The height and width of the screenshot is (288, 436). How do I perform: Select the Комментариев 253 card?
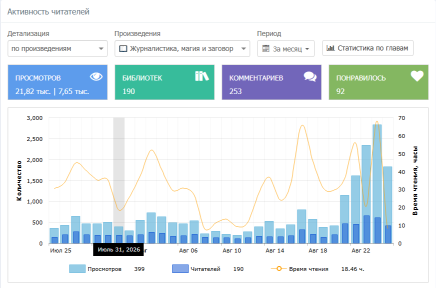(271, 82)
